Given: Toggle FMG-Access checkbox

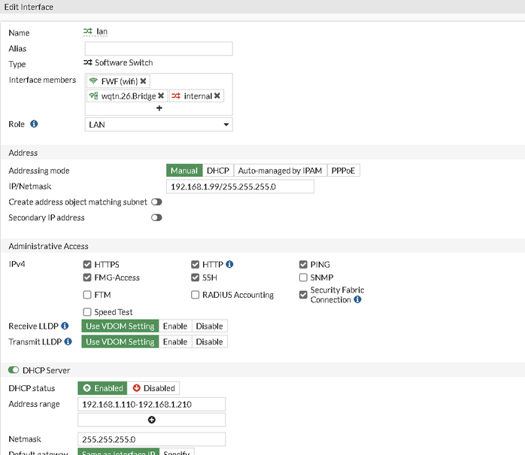Looking at the screenshot, I should 87,278.
